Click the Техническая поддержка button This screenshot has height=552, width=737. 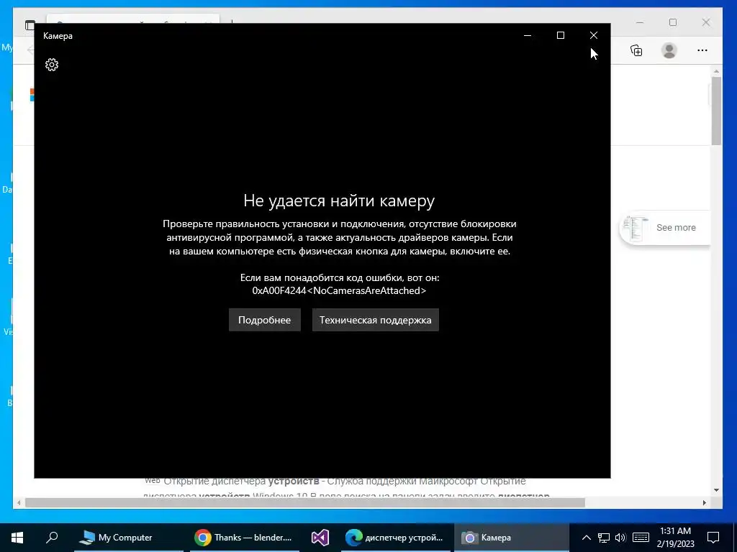(376, 320)
